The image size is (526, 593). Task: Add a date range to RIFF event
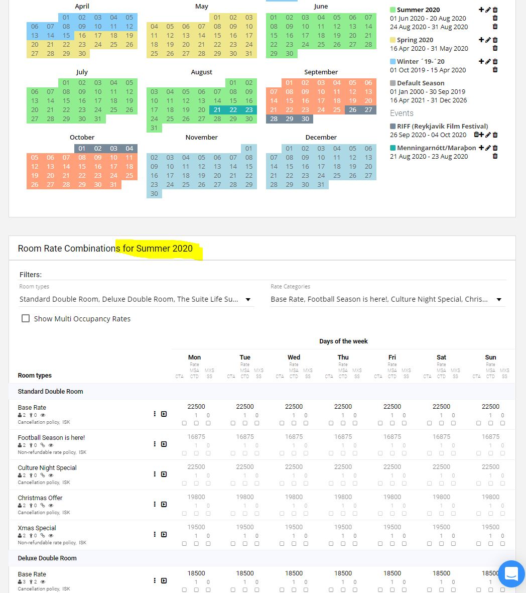tap(481, 135)
